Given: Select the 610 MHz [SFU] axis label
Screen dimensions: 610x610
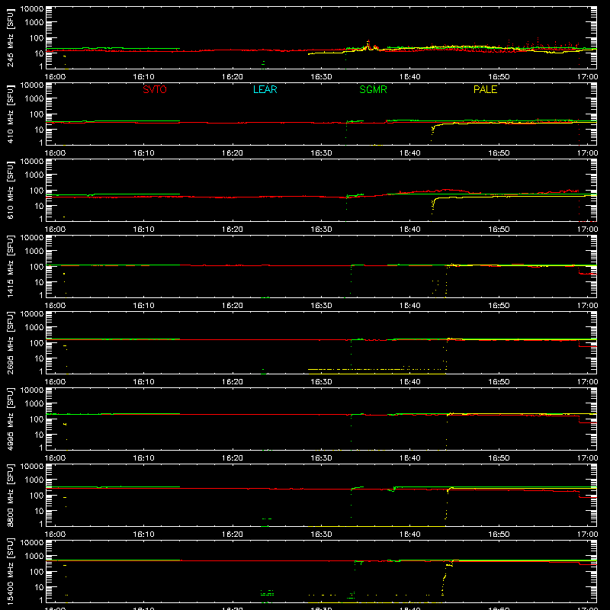Looking at the screenshot, I should (11, 190).
